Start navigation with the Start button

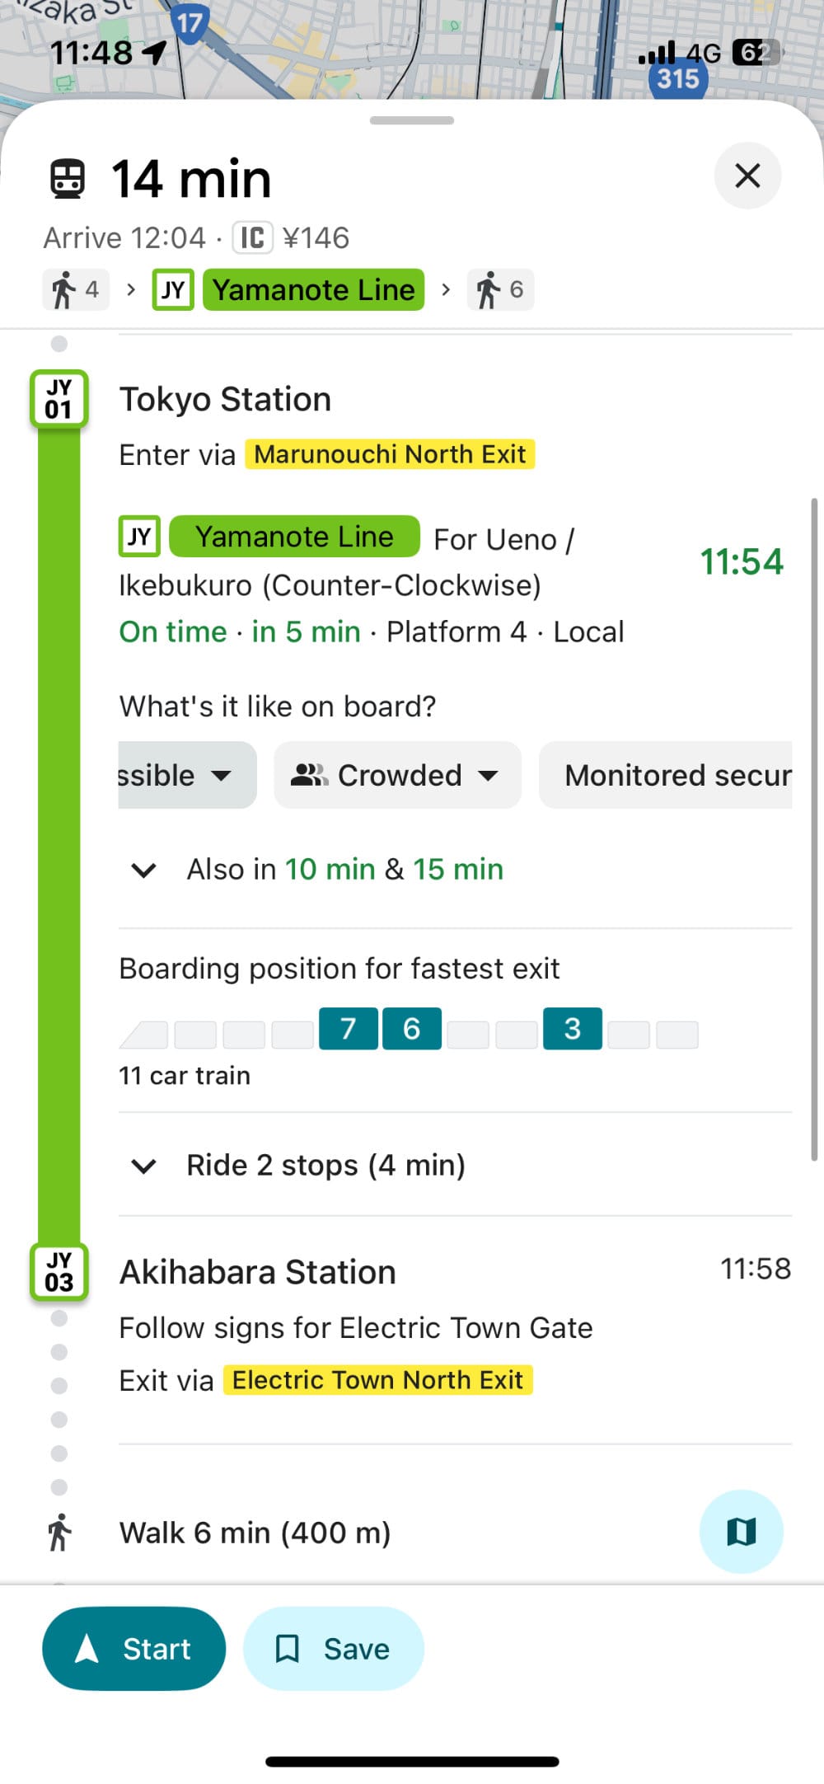click(133, 1649)
